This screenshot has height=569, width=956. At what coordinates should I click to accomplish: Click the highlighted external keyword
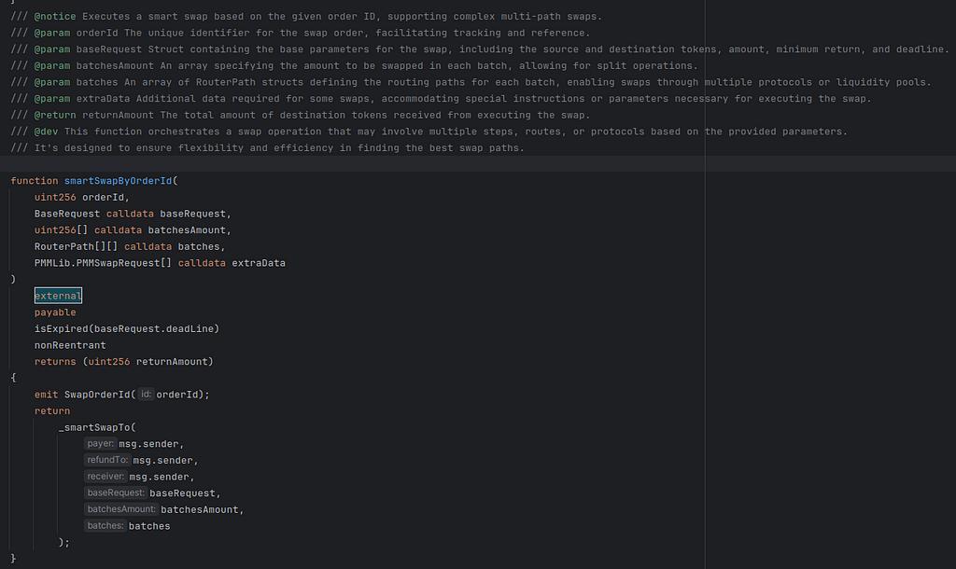58,296
